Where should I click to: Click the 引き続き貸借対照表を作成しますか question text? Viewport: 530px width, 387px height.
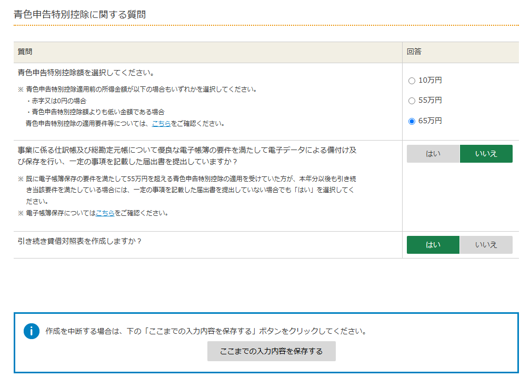[x=79, y=241]
